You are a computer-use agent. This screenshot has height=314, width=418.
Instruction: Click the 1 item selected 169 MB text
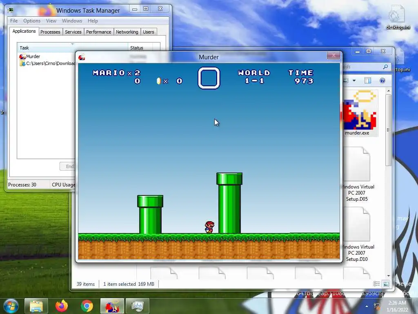[x=129, y=284]
